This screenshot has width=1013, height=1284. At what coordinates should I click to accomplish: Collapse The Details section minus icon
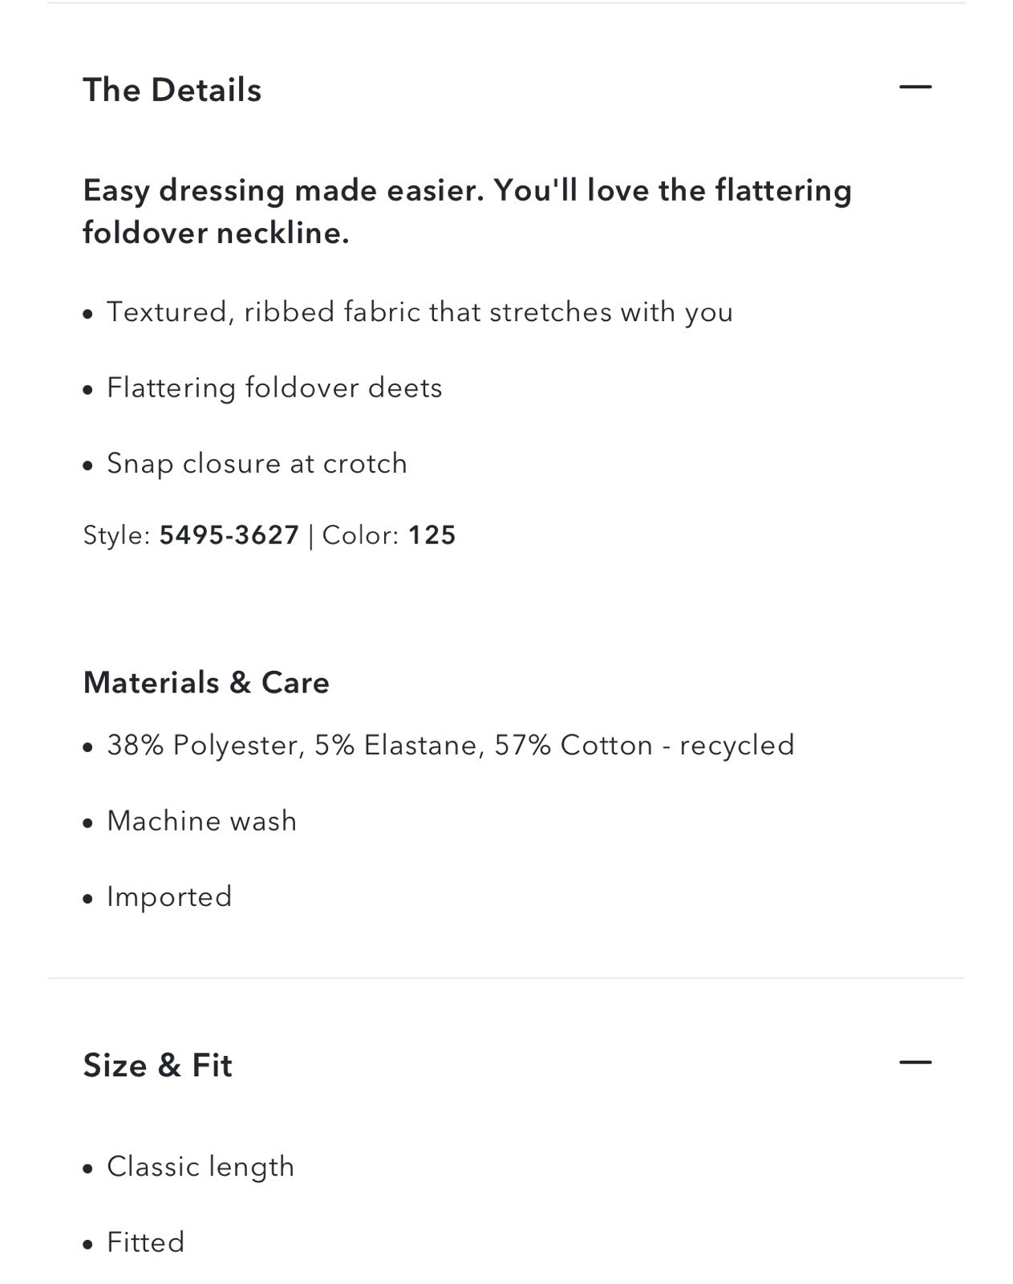click(915, 87)
